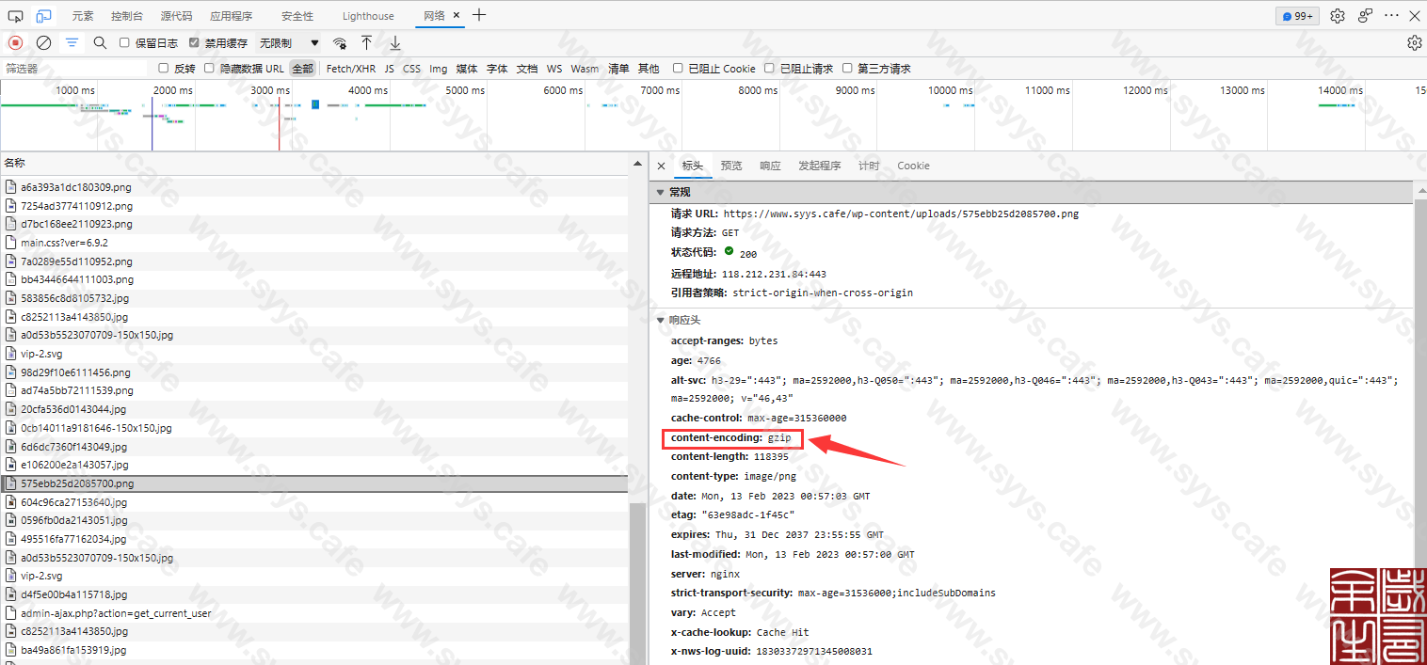Uncheck 禁用缓存 checkbox
1427x665 pixels.
pos(194,42)
